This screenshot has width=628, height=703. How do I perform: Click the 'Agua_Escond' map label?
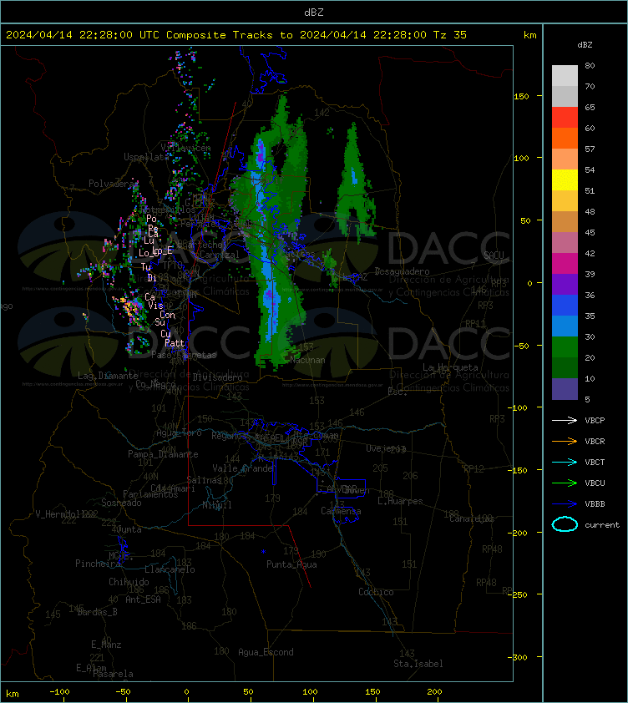266,652
